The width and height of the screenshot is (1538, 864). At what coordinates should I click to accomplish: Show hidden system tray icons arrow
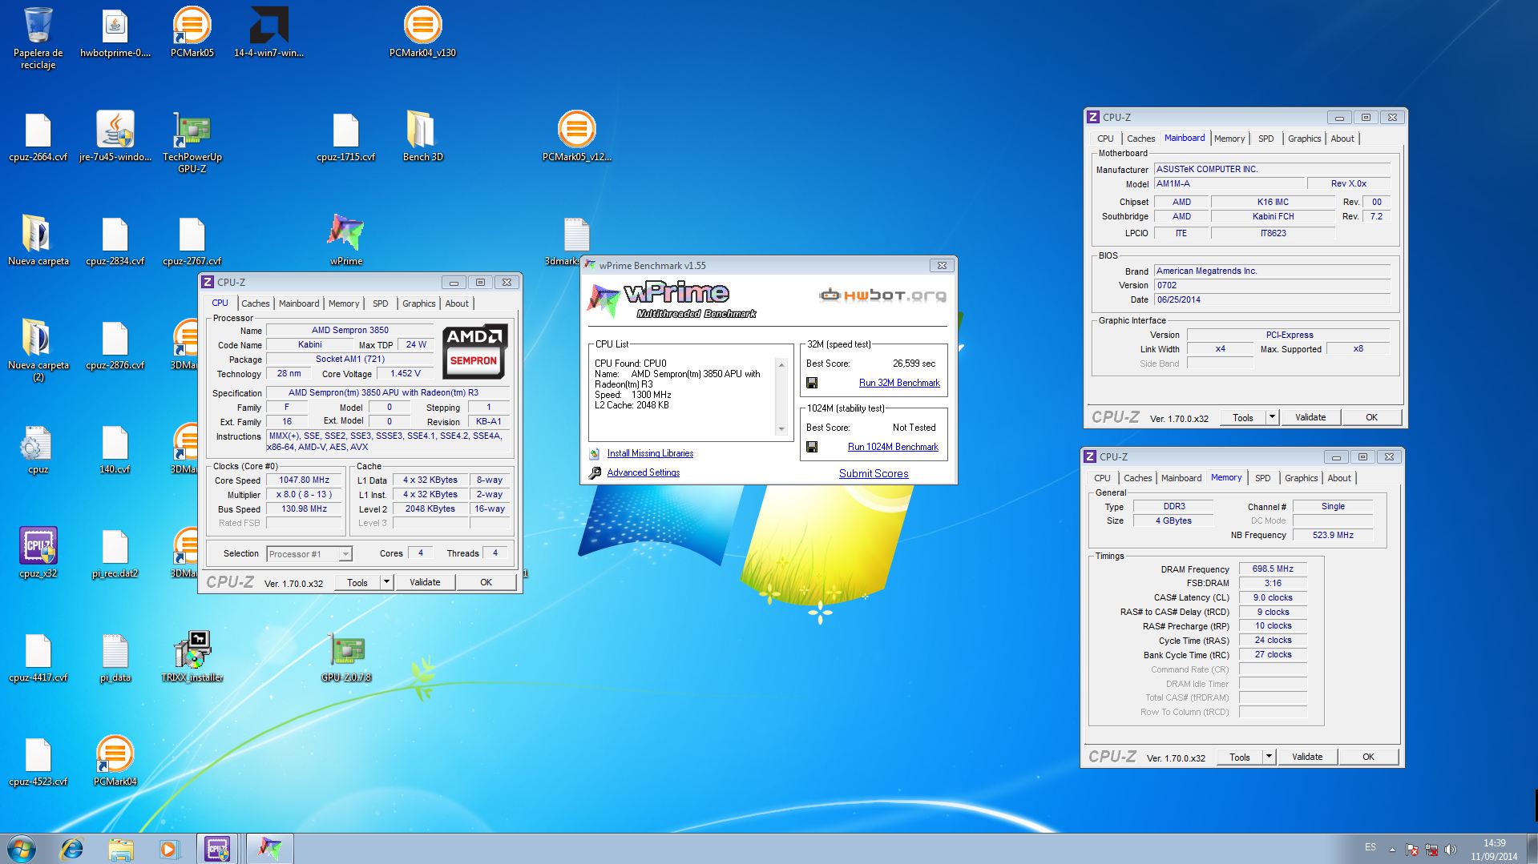point(1392,850)
